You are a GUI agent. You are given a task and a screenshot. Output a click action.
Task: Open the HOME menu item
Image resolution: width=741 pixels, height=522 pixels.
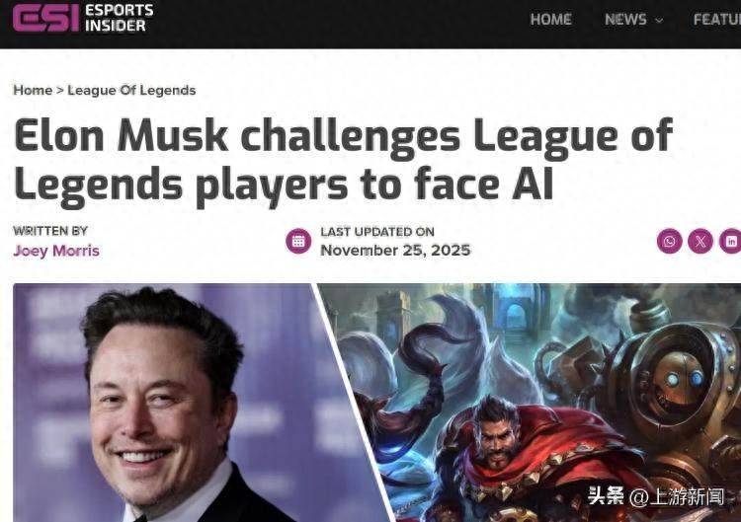tap(550, 20)
